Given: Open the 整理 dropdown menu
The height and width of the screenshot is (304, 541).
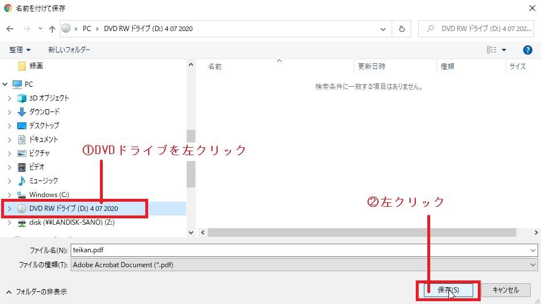Looking at the screenshot, I should coord(20,50).
